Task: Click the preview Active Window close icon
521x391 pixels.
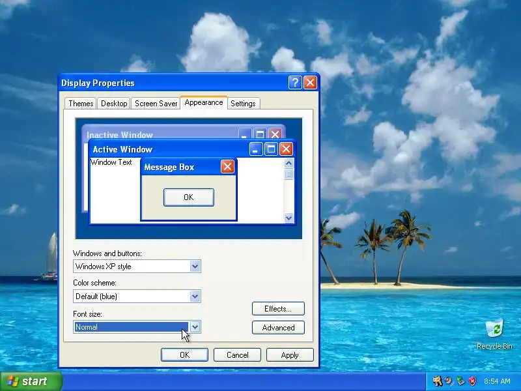Action: coord(286,149)
